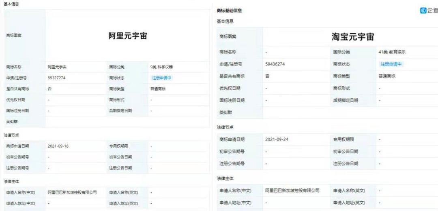This screenshot has height=211, width=438.
Task: Click the 基本信息 heading in right panel
Action: [x=225, y=21]
